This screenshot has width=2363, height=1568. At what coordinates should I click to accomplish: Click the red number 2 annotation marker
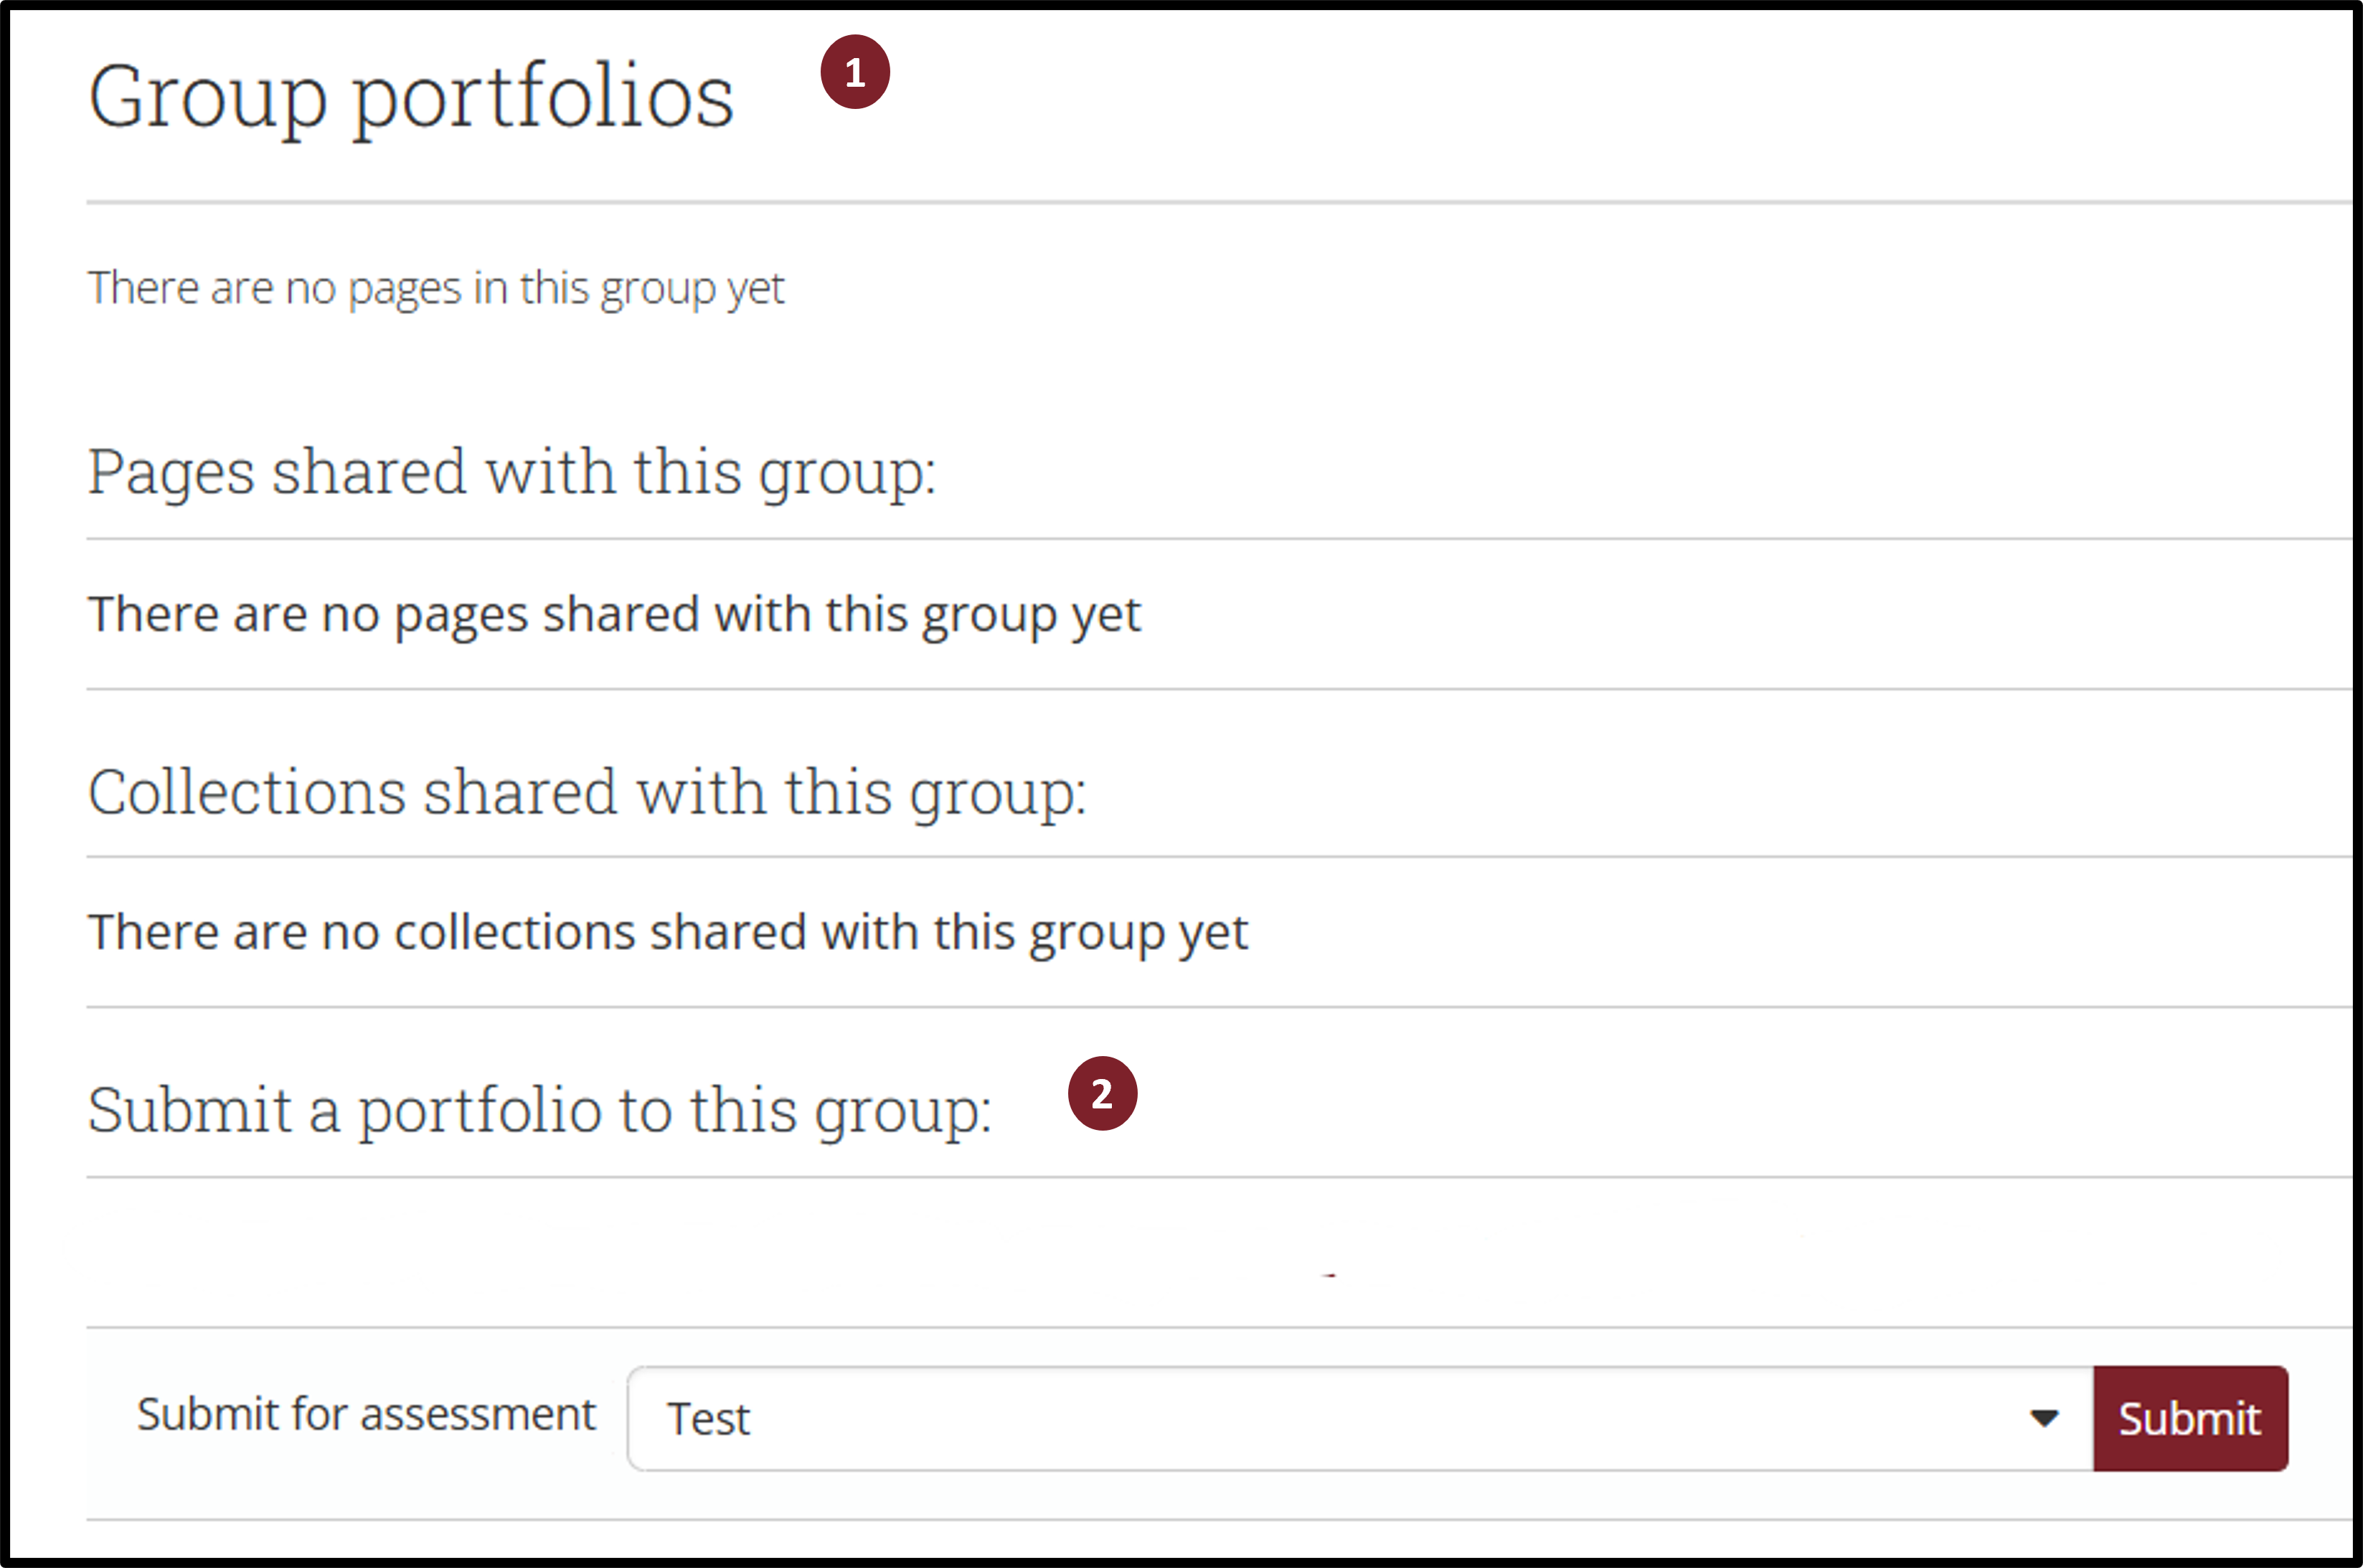click(1101, 1093)
